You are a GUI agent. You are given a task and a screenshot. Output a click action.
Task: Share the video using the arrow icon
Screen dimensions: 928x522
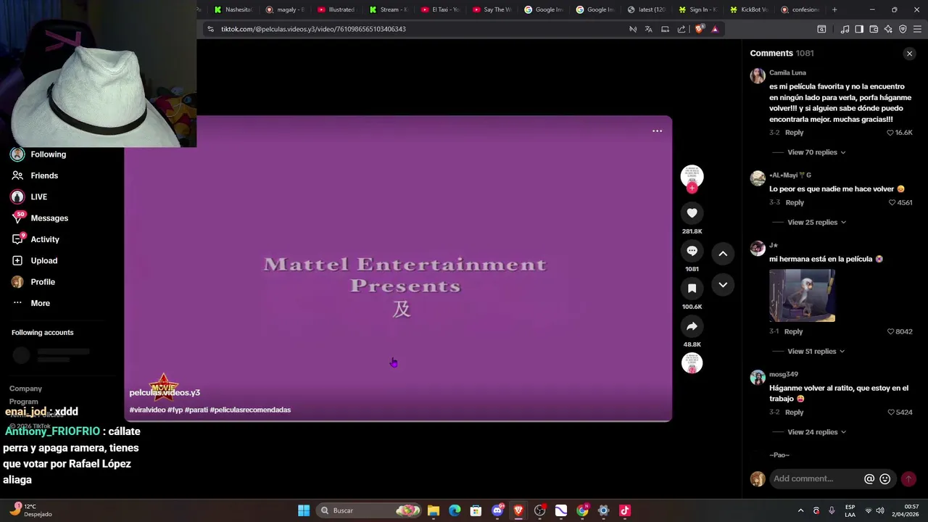692,326
